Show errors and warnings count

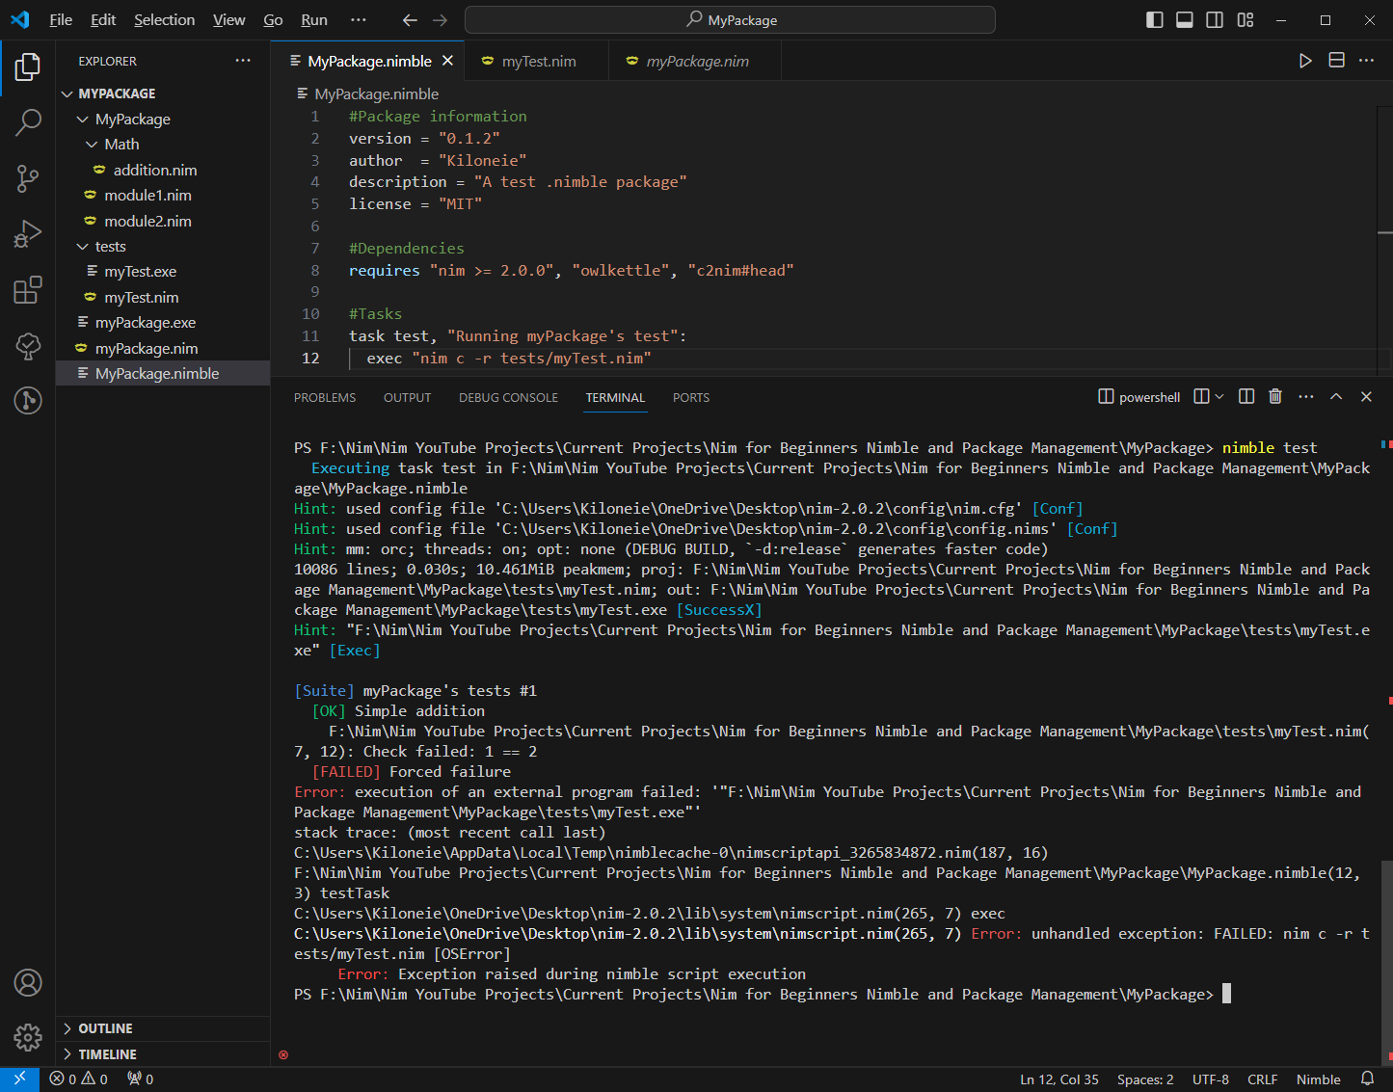79,1079
